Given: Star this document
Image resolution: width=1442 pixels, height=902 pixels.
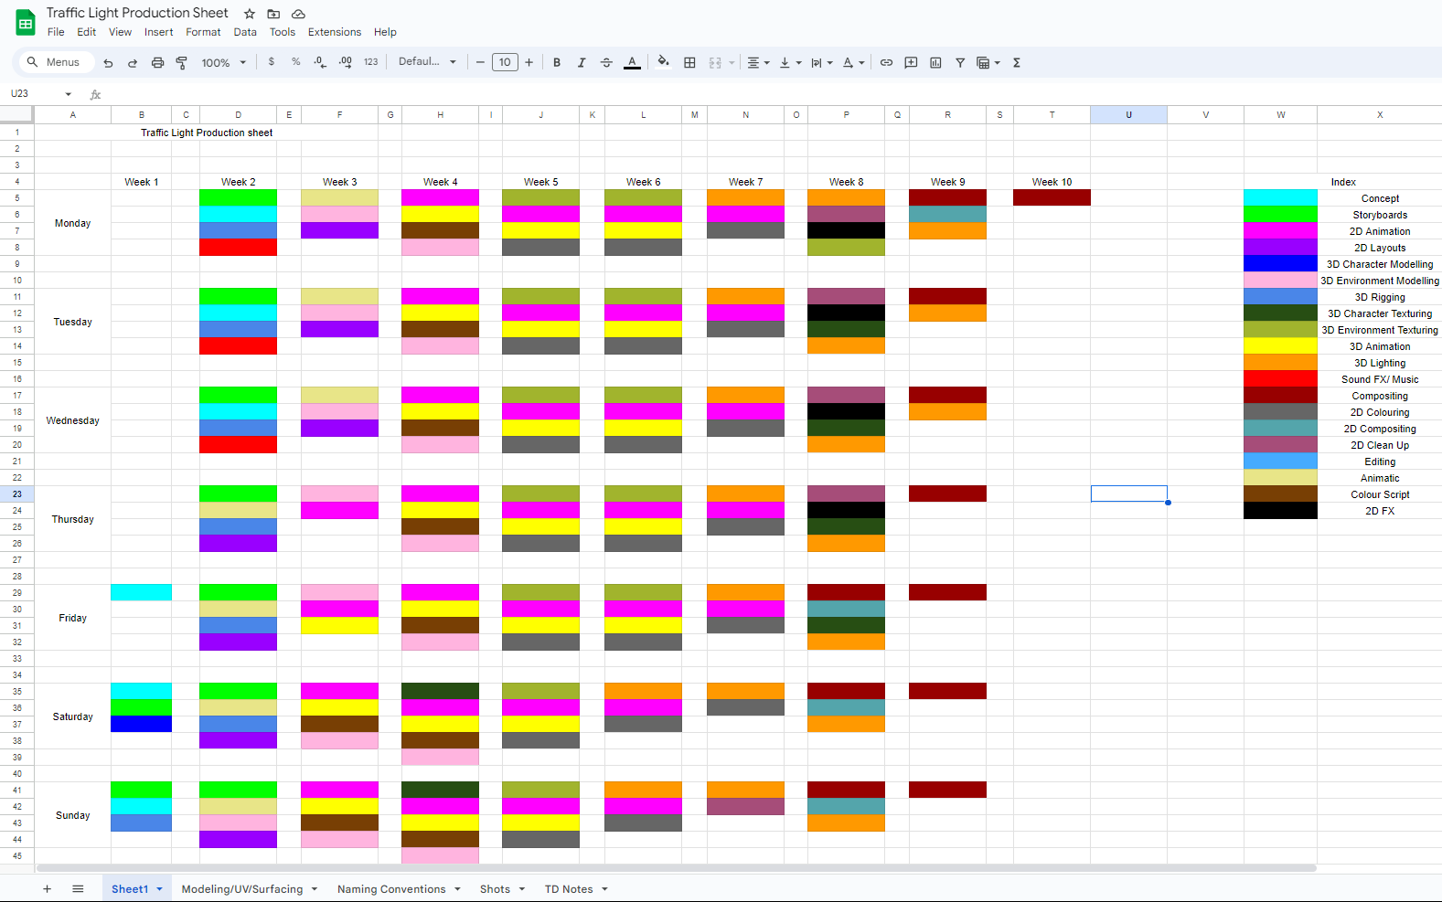Looking at the screenshot, I should tap(250, 14).
